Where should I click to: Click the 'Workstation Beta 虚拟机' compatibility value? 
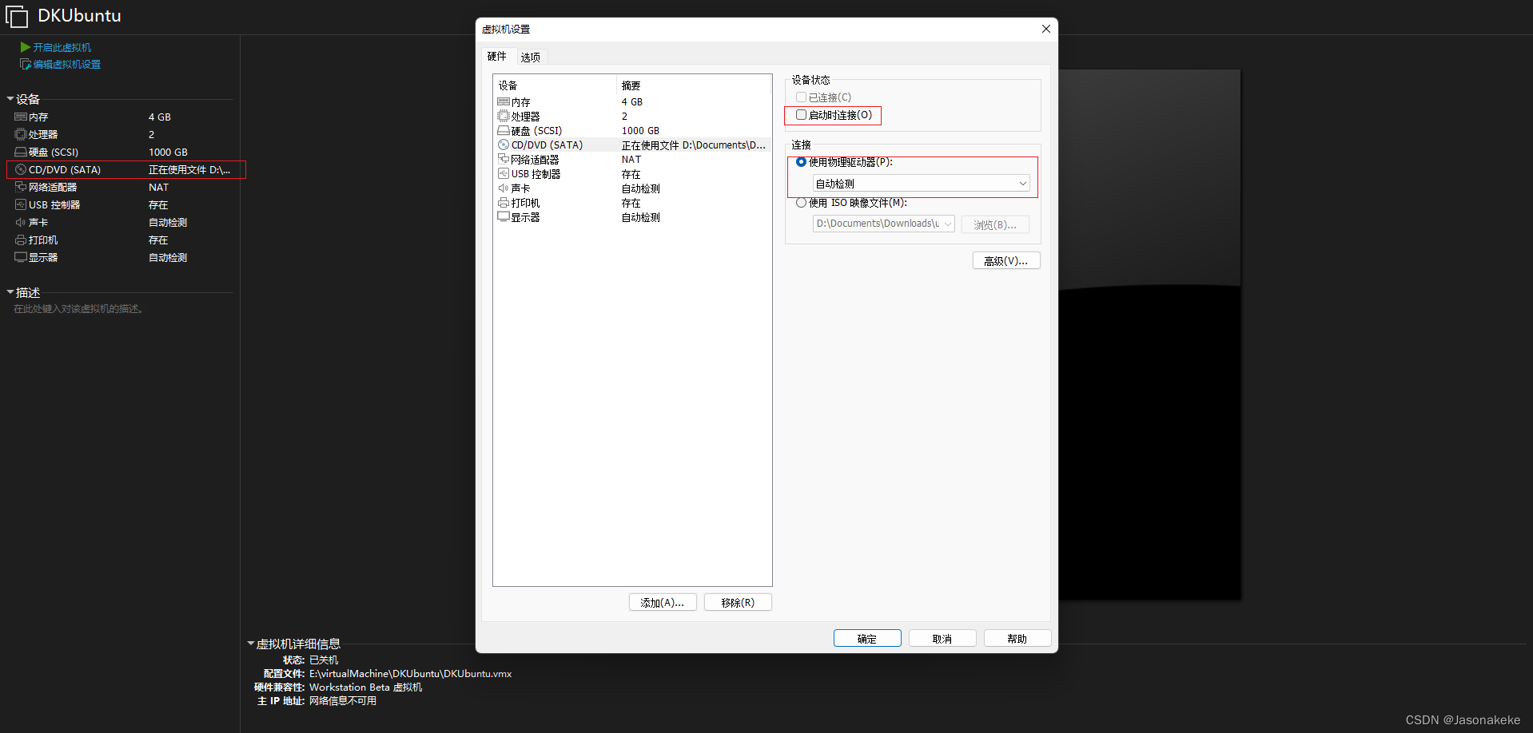[366, 687]
